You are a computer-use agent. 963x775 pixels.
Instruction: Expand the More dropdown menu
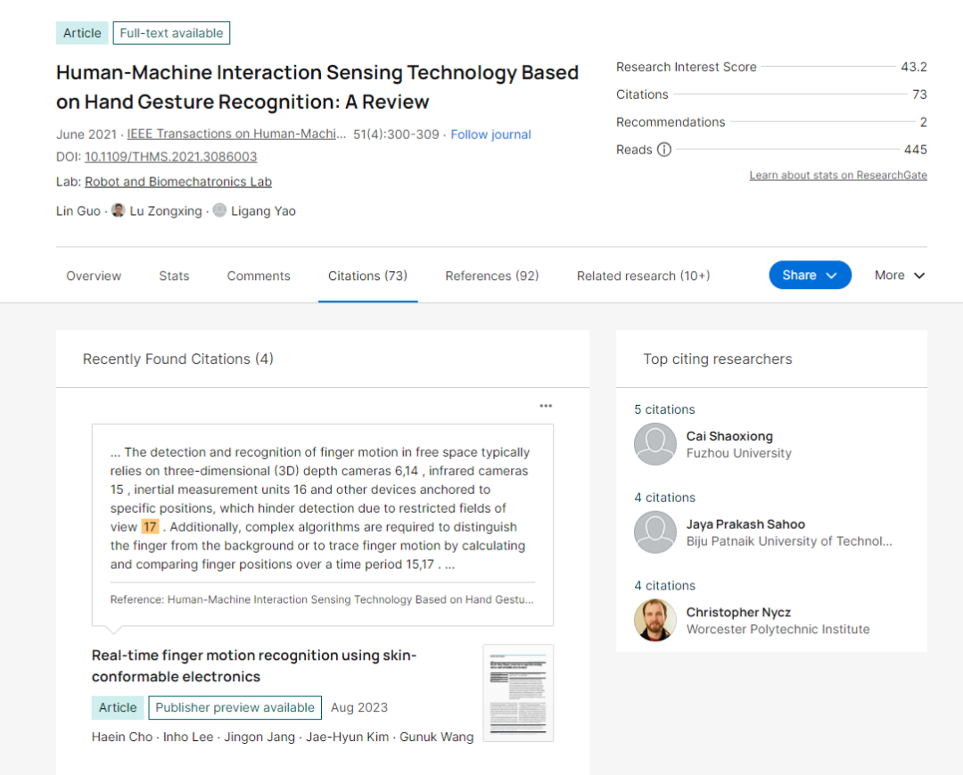pyautogui.click(x=899, y=276)
